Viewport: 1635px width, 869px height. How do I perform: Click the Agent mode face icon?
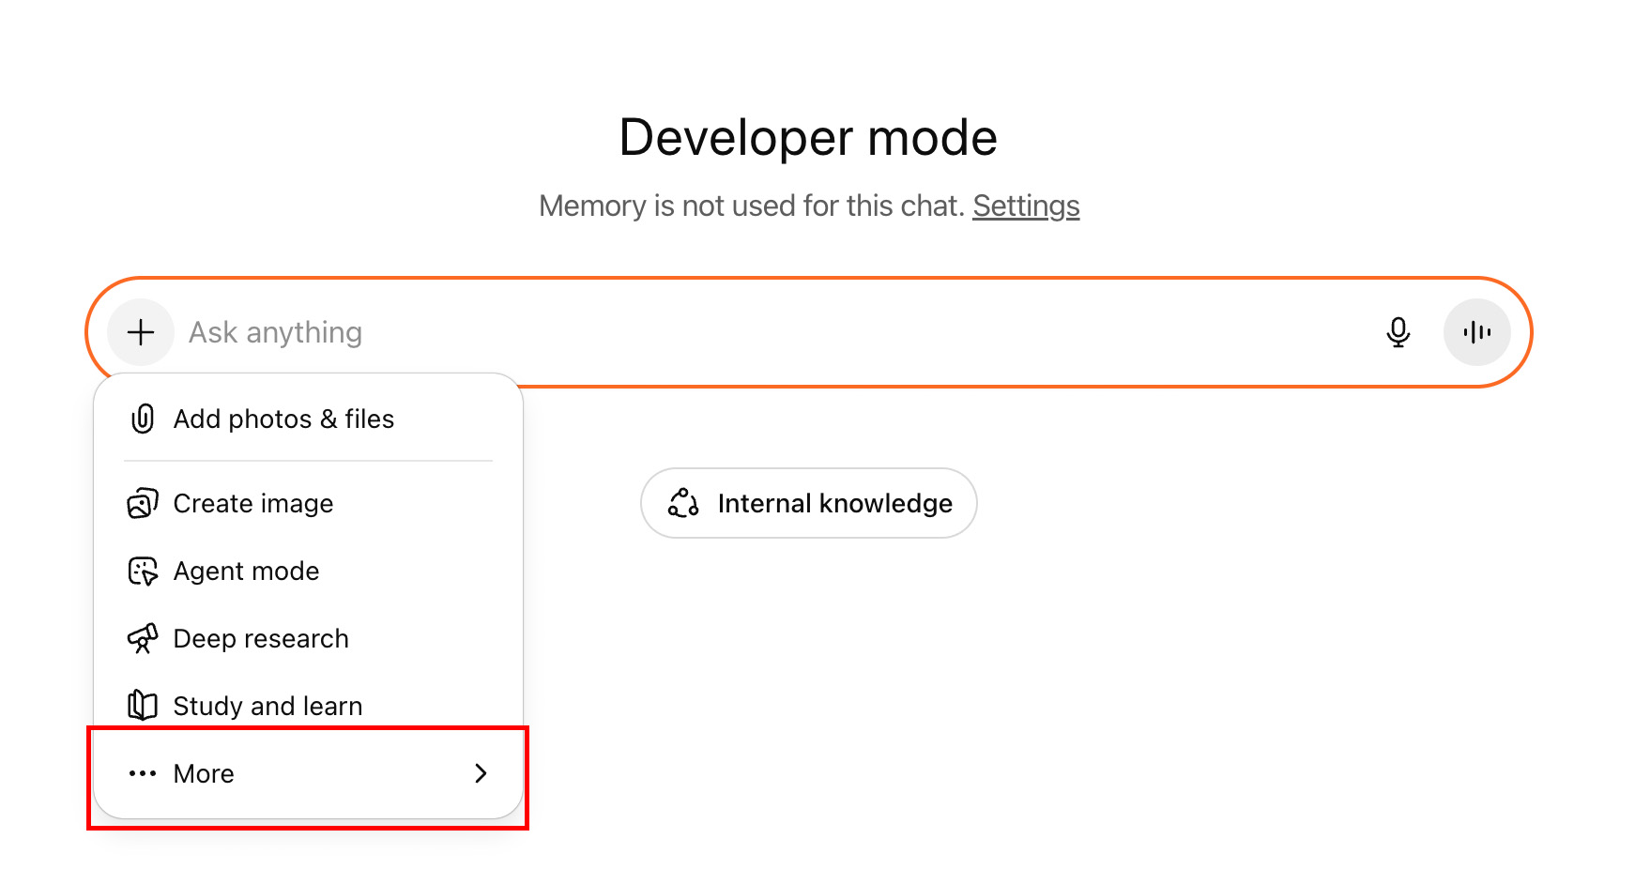(x=142, y=571)
